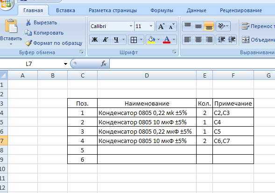This screenshot has width=275, height=193.
Task: Open Разметка страницы tab
Action: (x=113, y=11)
